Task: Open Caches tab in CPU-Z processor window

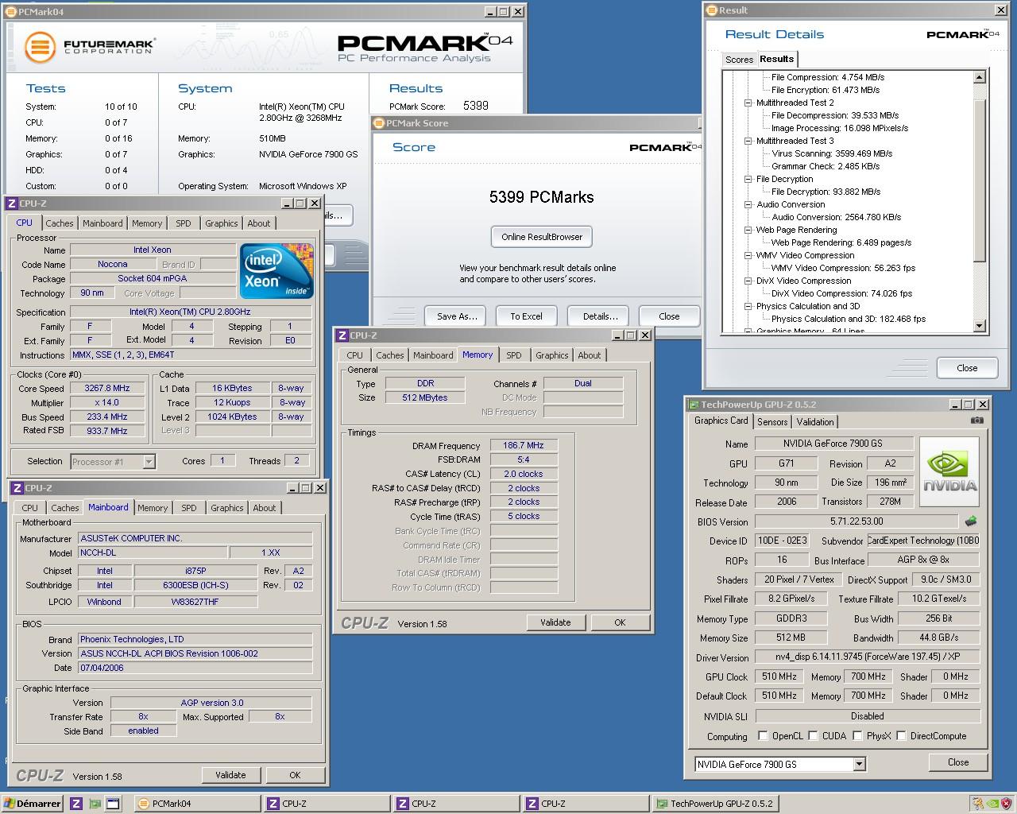Action: (x=60, y=223)
